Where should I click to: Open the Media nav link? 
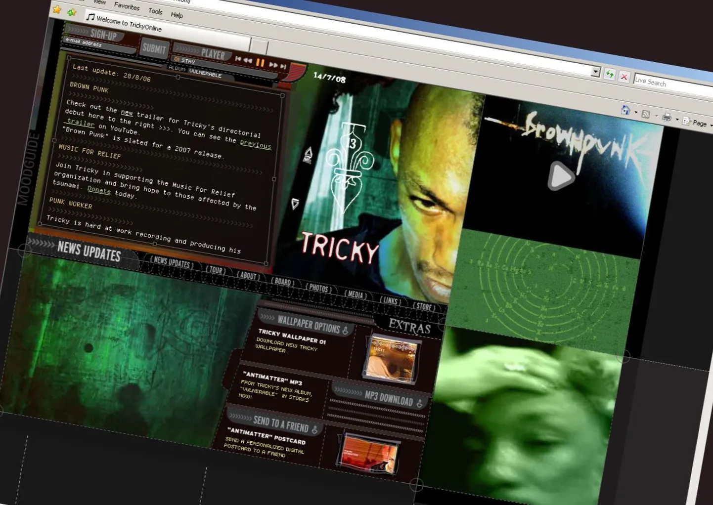pyautogui.click(x=356, y=295)
